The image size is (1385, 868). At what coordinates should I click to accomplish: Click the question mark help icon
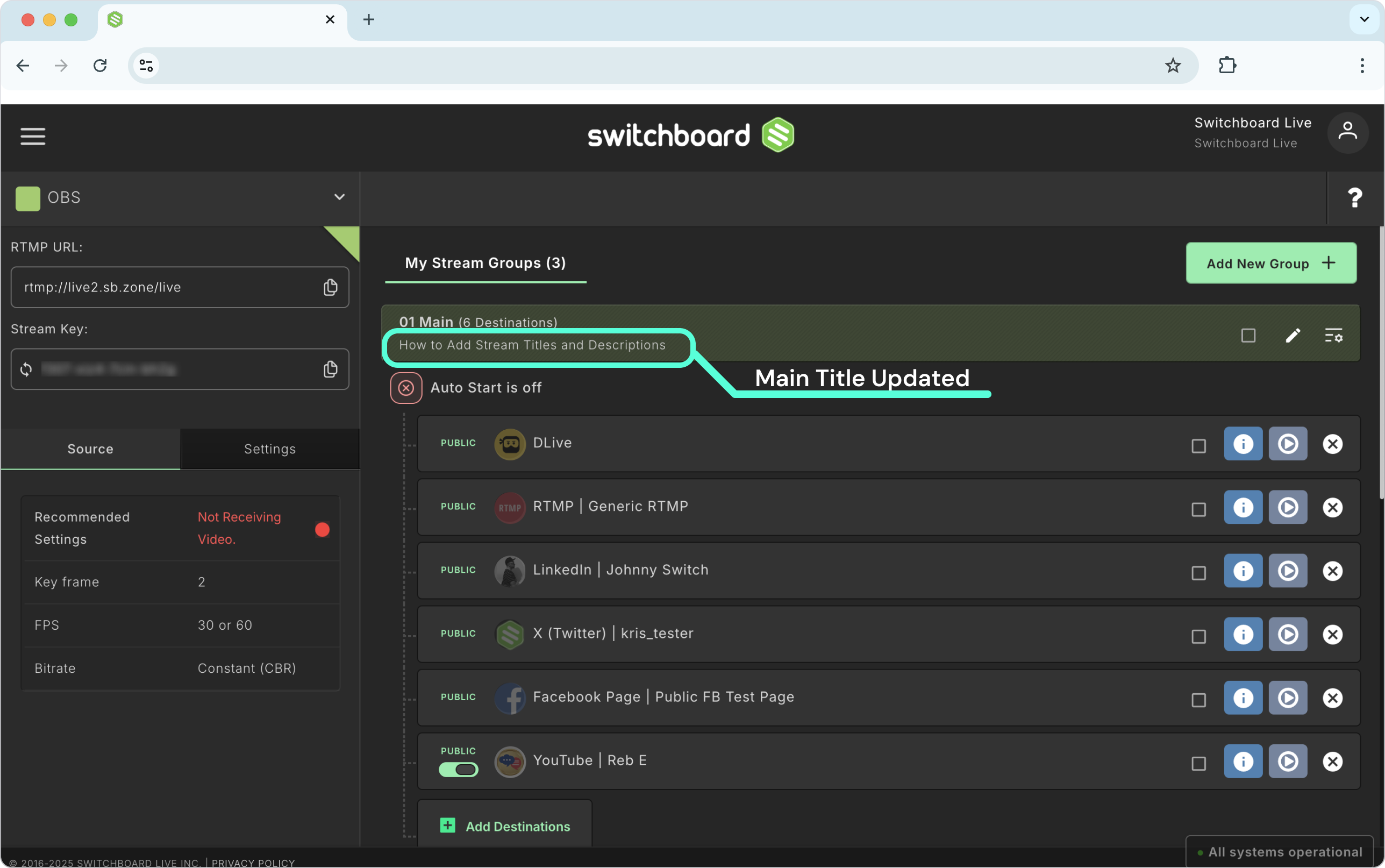[x=1354, y=198]
